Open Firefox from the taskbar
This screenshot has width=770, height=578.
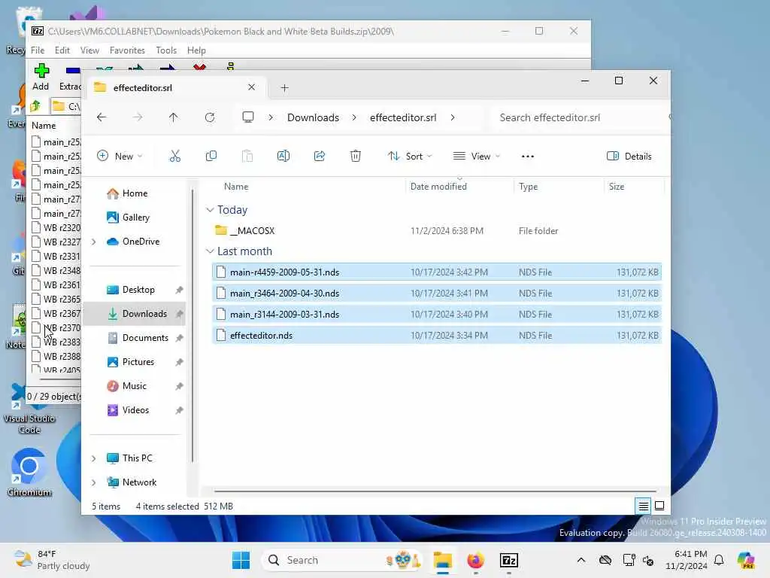[x=475, y=560]
